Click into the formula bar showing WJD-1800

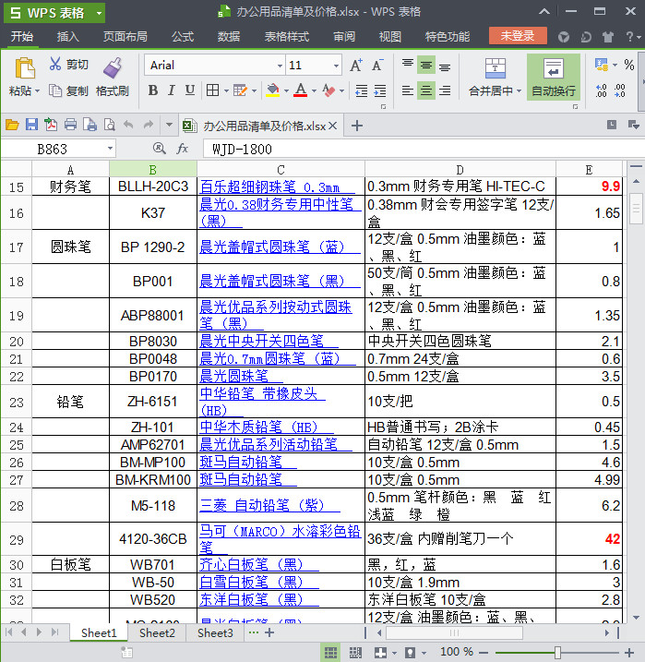(422, 149)
